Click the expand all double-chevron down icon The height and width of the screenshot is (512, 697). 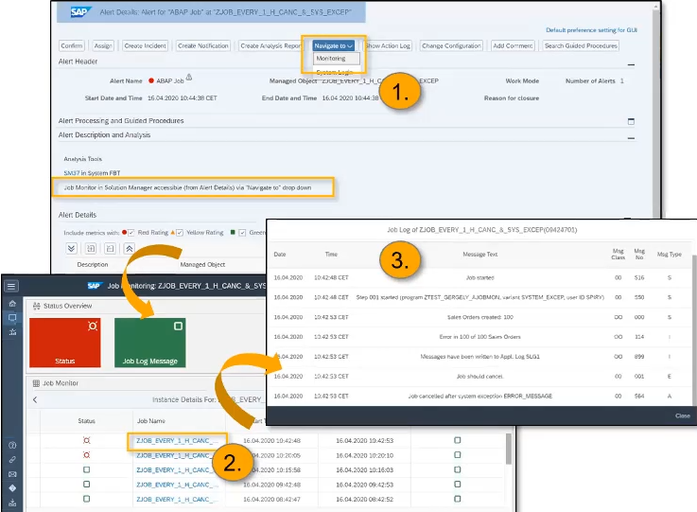pyautogui.click(x=70, y=248)
